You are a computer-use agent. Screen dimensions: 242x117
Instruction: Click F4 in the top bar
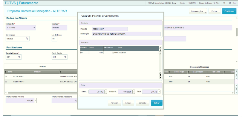point(224,3)
